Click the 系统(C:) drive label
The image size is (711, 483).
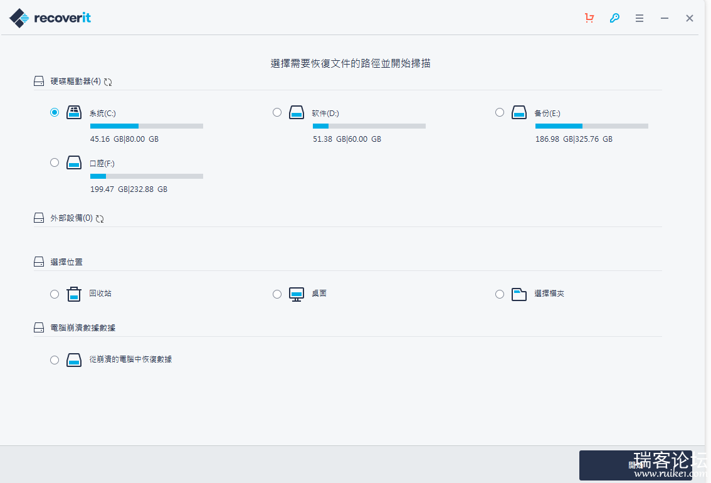102,114
